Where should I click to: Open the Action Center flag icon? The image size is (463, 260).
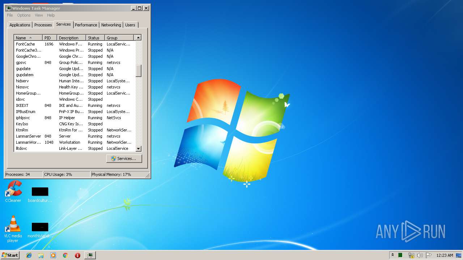(429, 255)
